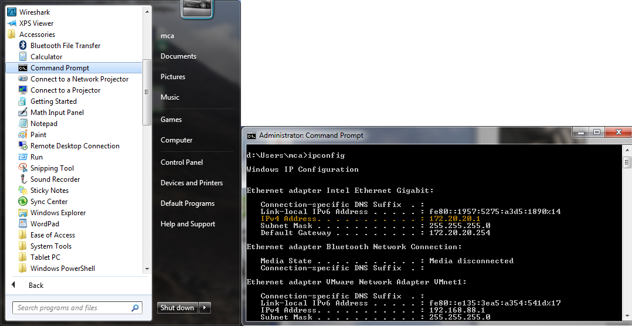The width and height of the screenshot is (632, 326).
Task: Click highlighted IPv4 Address 172.20.20.1 line
Action: (x=369, y=218)
